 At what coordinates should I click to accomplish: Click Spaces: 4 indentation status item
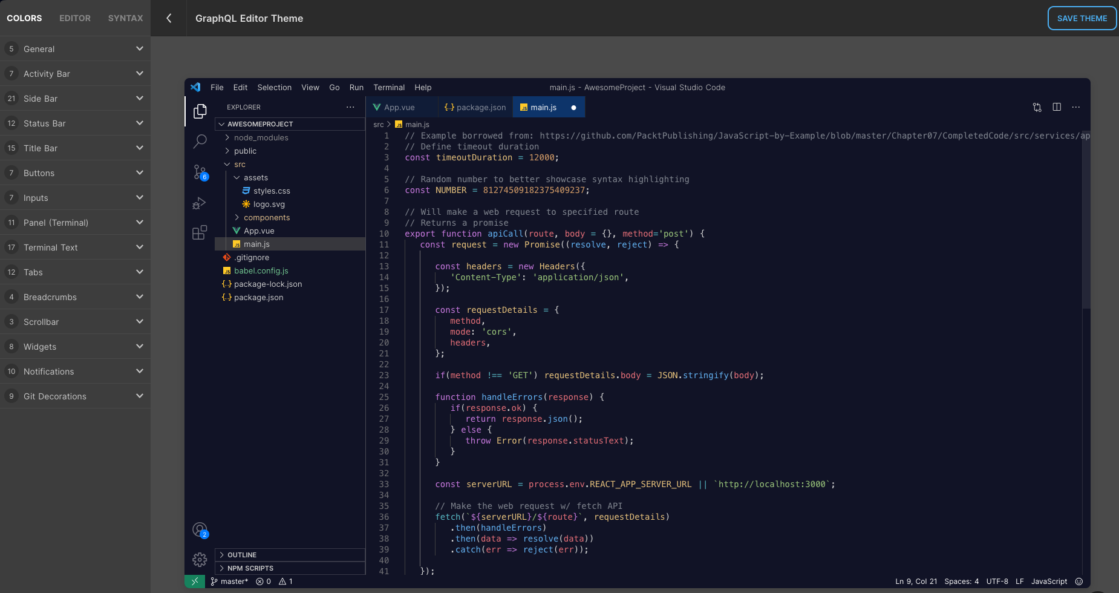[962, 582]
